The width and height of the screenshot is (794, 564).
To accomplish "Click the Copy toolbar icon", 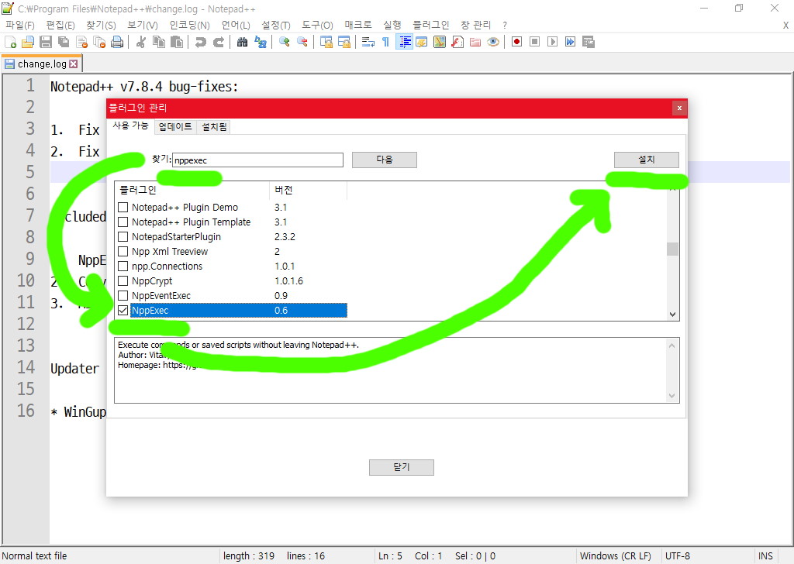I will [x=159, y=42].
